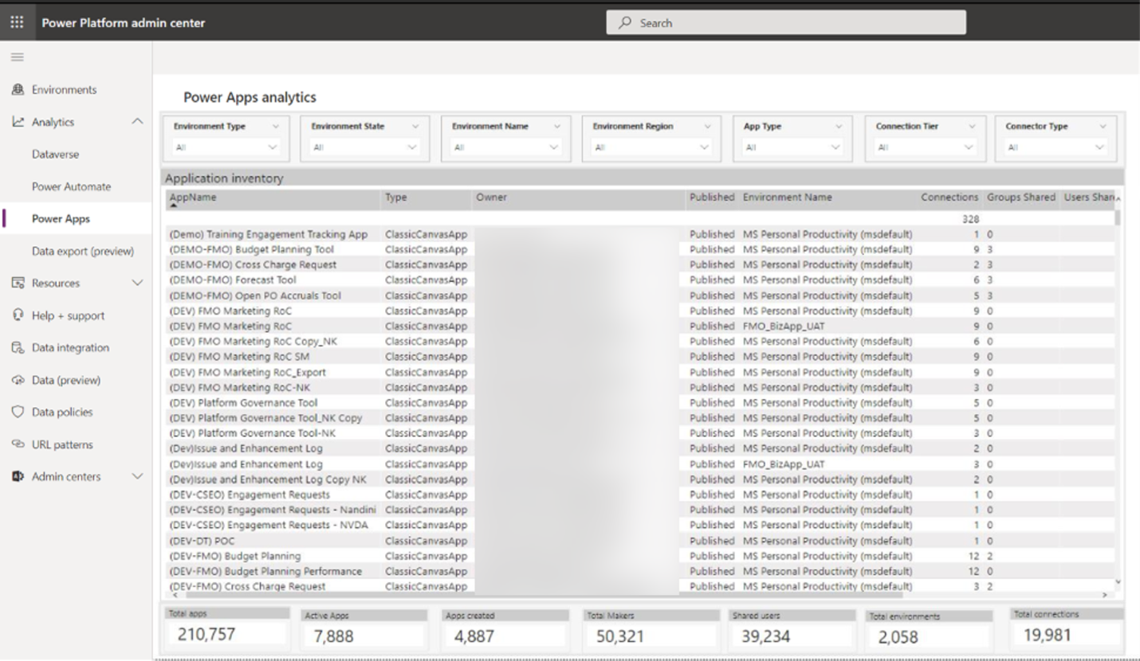Click the Help + support icon
Screen dimensions: 1140x661
pos(18,315)
